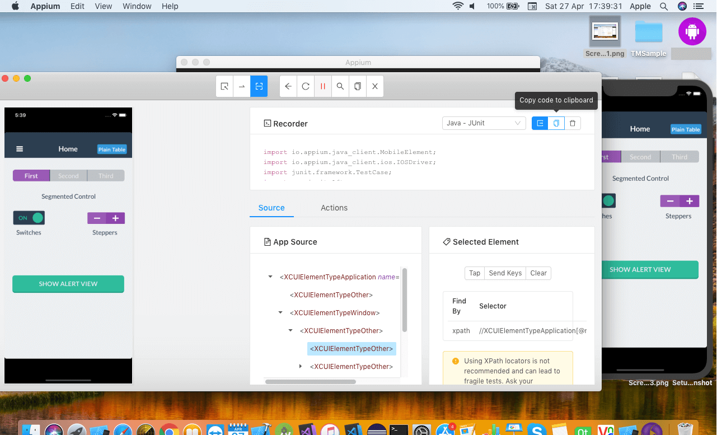The width and height of the screenshot is (717, 435).
Task: Tap SHOW ALERT VIEW in inspector screenshot
Action: coord(68,284)
